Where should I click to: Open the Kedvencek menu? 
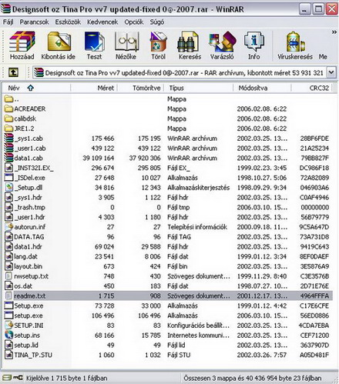point(102,22)
